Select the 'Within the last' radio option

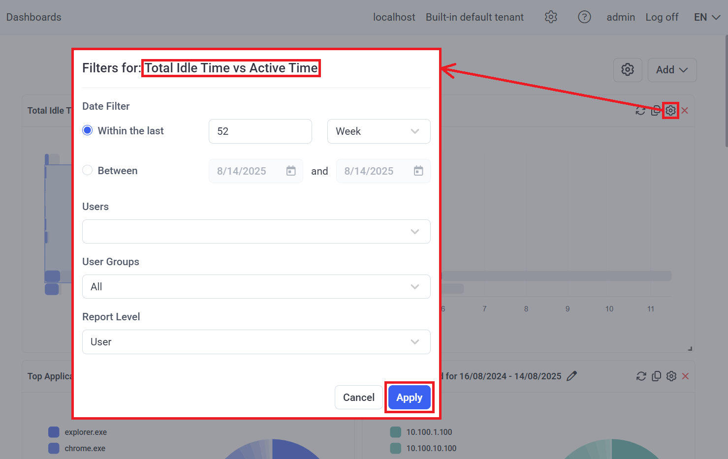[x=88, y=131]
